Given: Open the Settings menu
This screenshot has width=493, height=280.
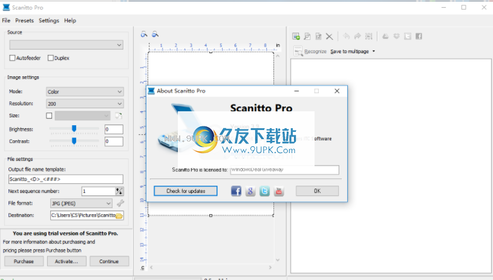Looking at the screenshot, I should pyautogui.click(x=49, y=21).
